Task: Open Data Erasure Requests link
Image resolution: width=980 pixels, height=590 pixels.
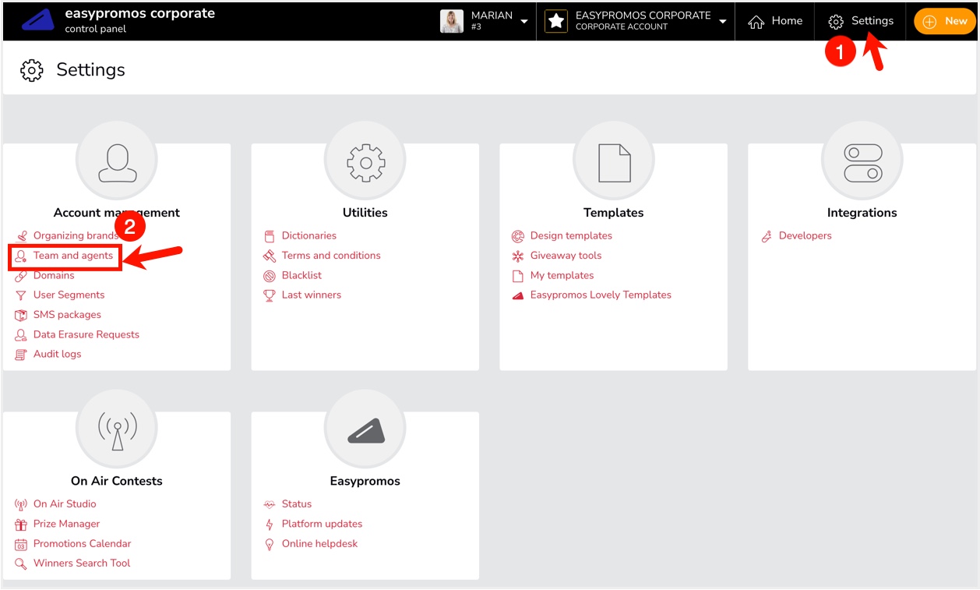Action: pos(86,334)
